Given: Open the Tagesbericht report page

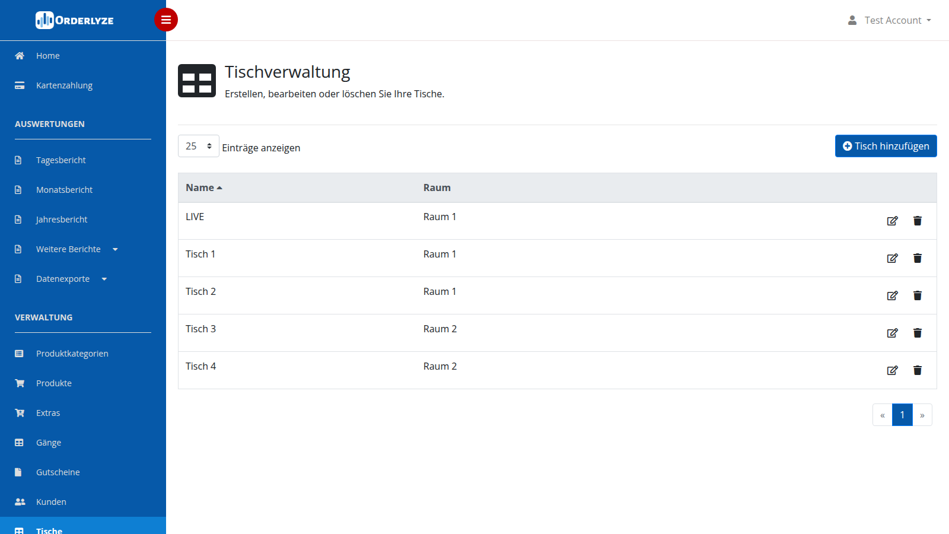Looking at the screenshot, I should pos(60,160).
